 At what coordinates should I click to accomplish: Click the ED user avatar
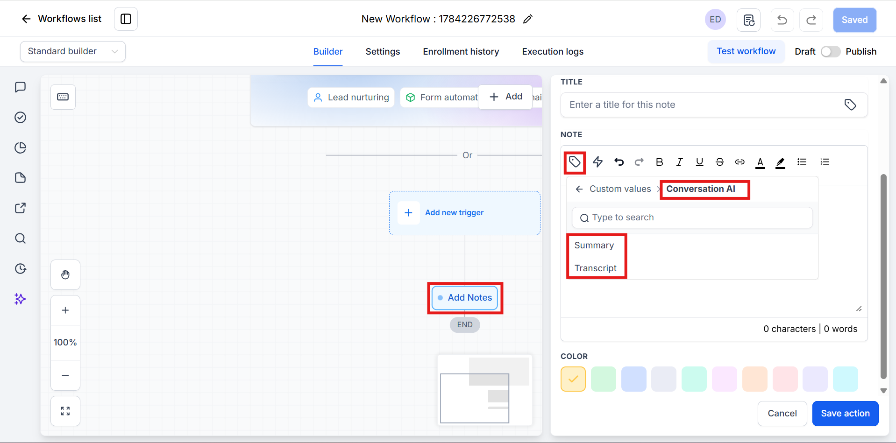[x=715, y=20]
